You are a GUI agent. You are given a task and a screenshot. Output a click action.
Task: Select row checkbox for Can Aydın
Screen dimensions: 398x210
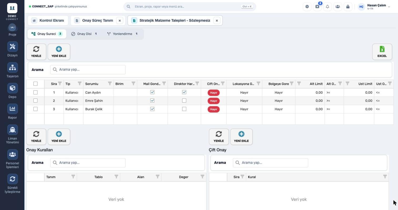(x=36, y=92)
